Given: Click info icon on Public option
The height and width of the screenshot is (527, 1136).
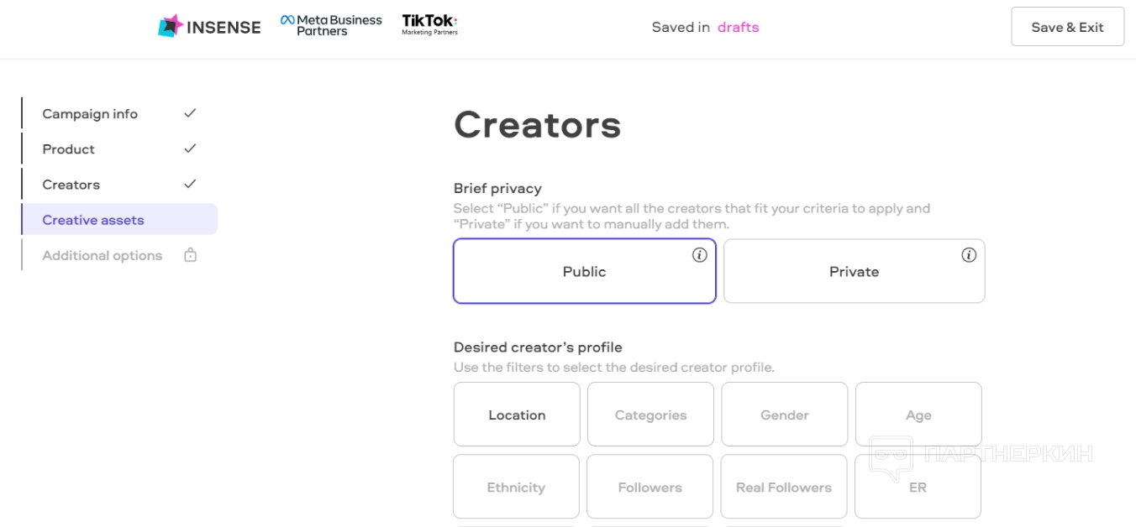Looking at the screenshot, I should click(x=699, y=255).
